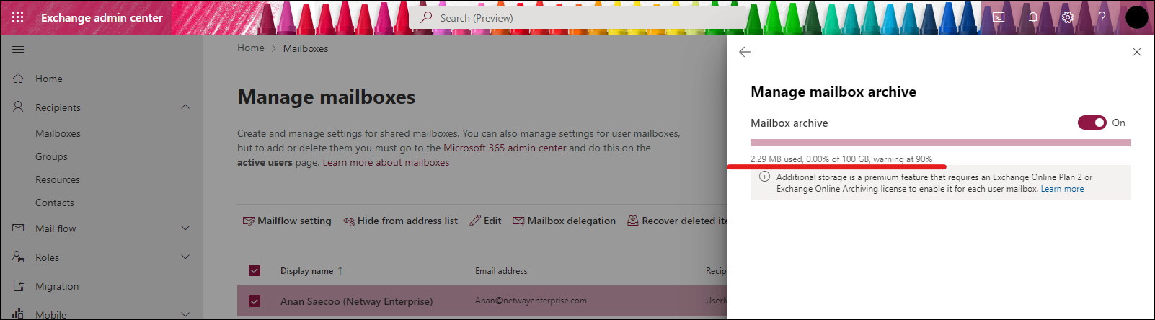Open Mailboxes in the left navigation

(58, 133)
